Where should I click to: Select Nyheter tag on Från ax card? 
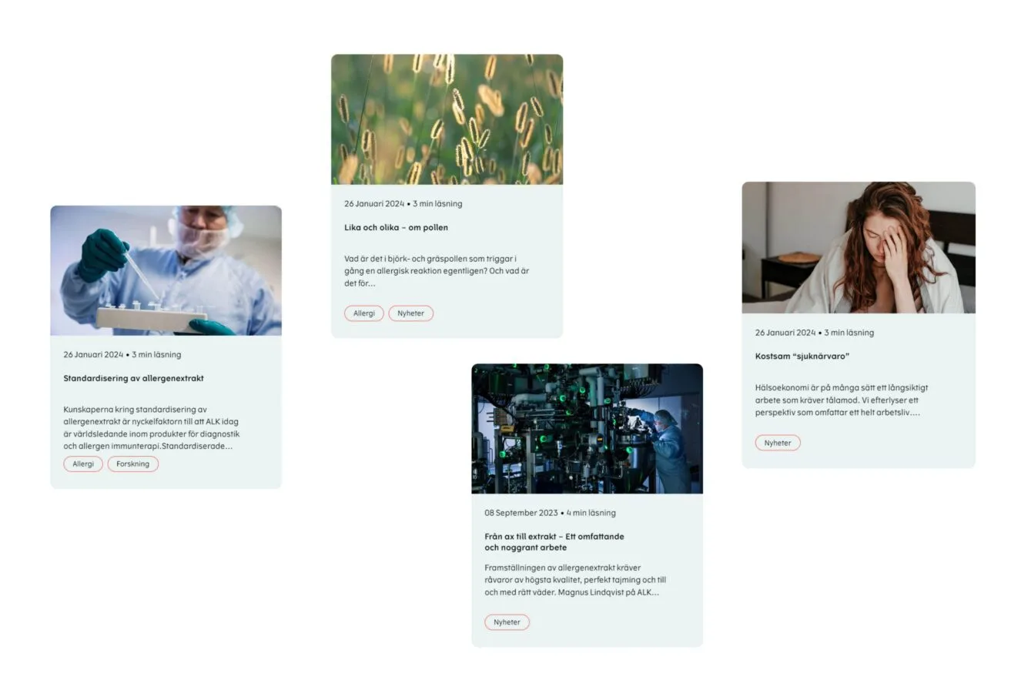(507, 622)
